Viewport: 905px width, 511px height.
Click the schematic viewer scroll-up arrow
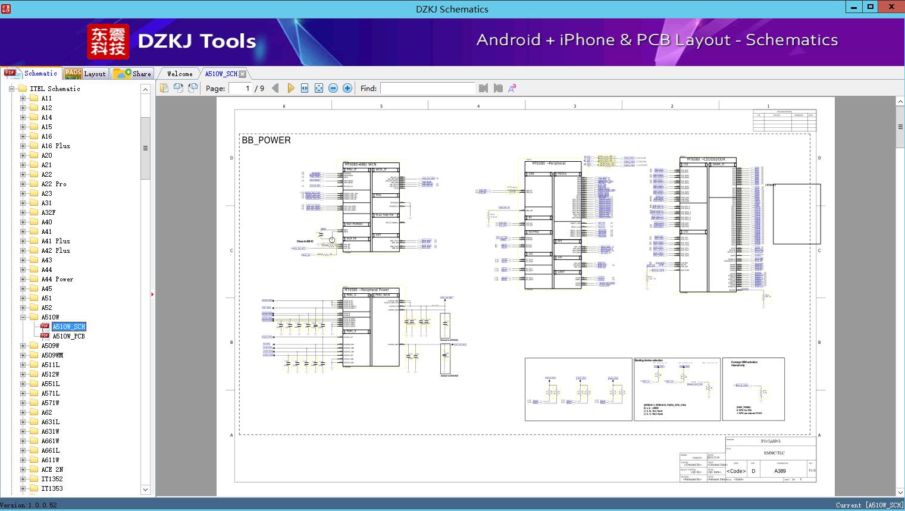(x=900, y=102)
